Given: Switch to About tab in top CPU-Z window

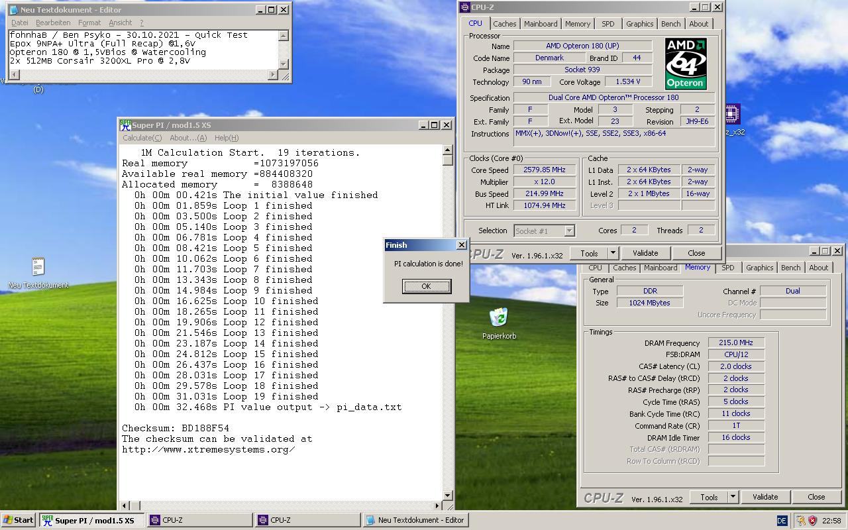Looking at the screenshot, I should click(698, 23).
